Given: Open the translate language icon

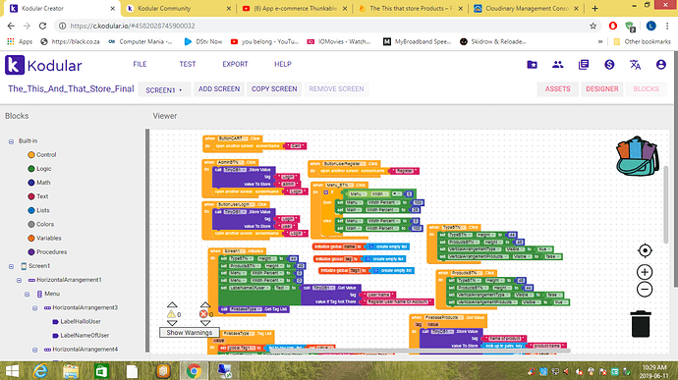Looking at the screenshot, I should point(635,65).
